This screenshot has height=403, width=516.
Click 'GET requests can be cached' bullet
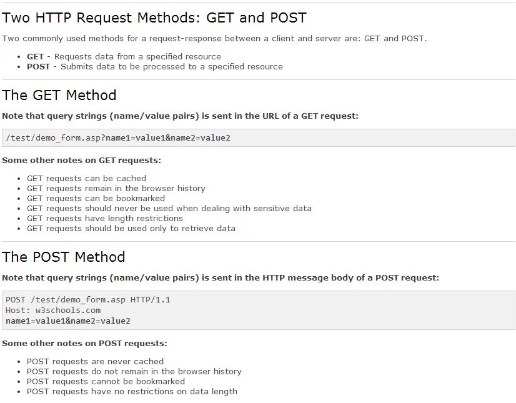87,179
